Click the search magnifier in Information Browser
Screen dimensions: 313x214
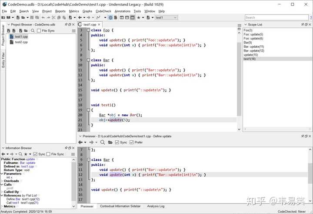(x=20, y=154)
